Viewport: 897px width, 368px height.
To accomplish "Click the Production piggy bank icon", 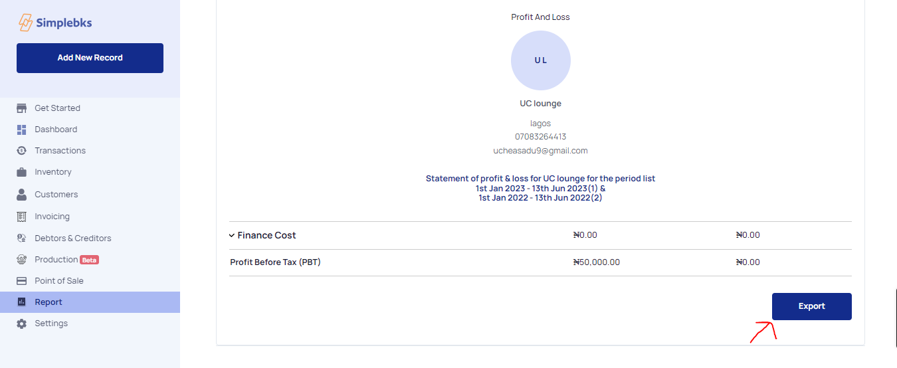I will click(21, 260).
